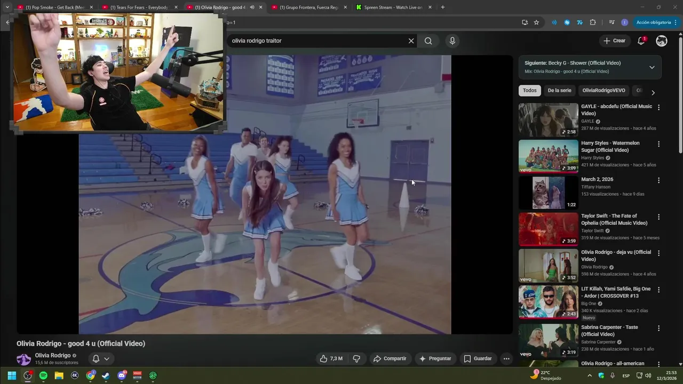
Task: Open File Explorer from the taskbar
Action: 59,375
